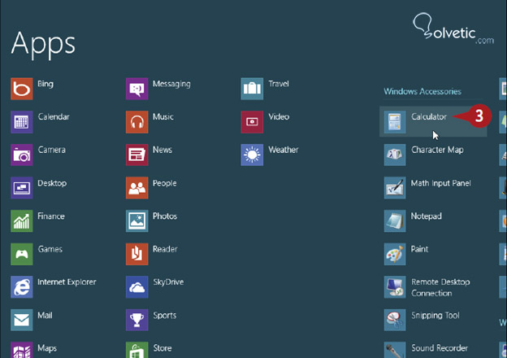Click the Weather label
The height and width of the screenshot is (358, 507).
point(284,150)
